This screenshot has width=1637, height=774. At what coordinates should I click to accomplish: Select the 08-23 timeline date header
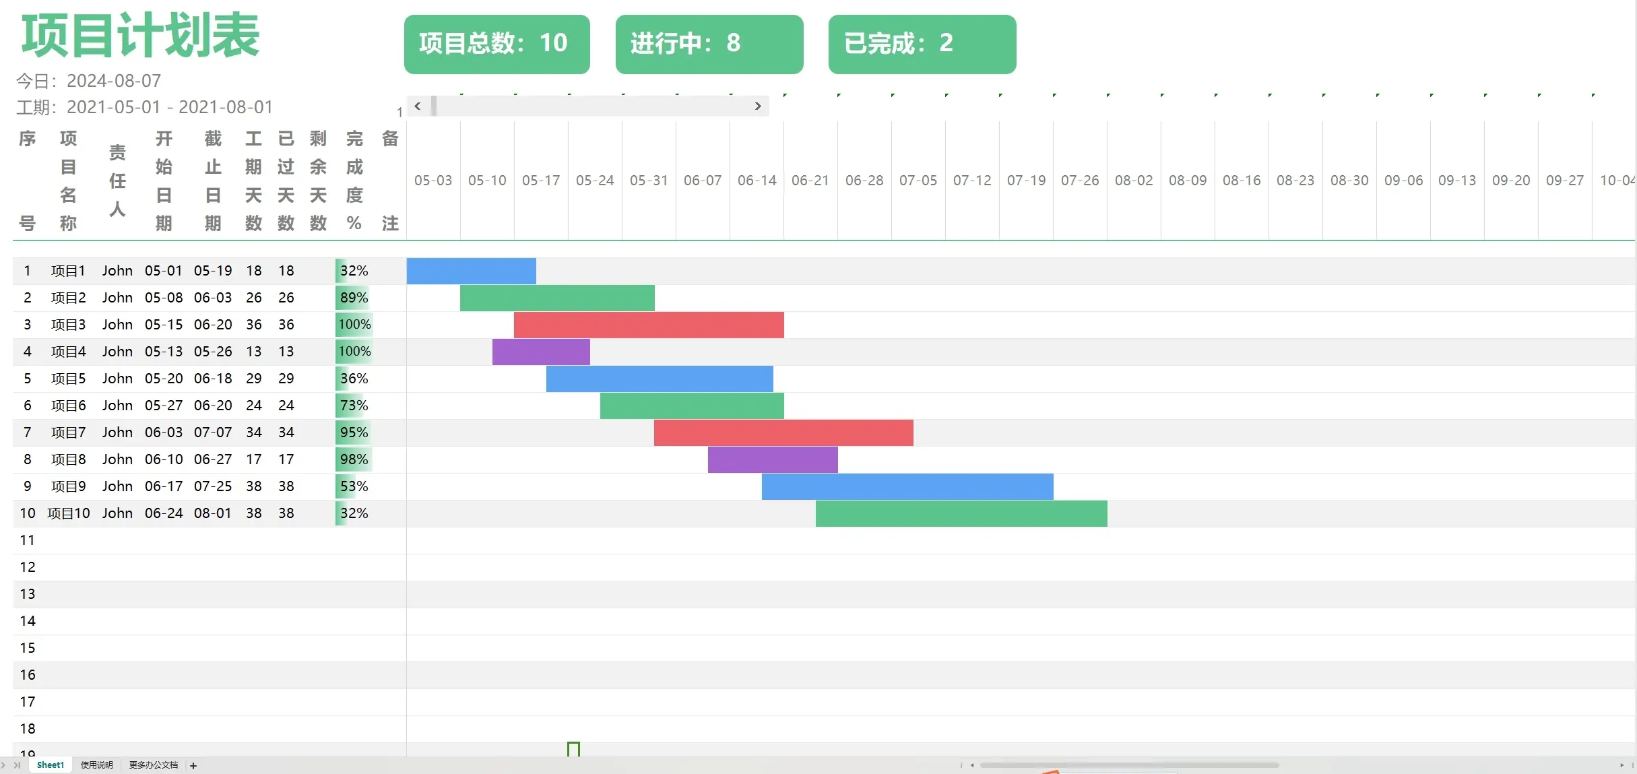(x=1295, y=181)
